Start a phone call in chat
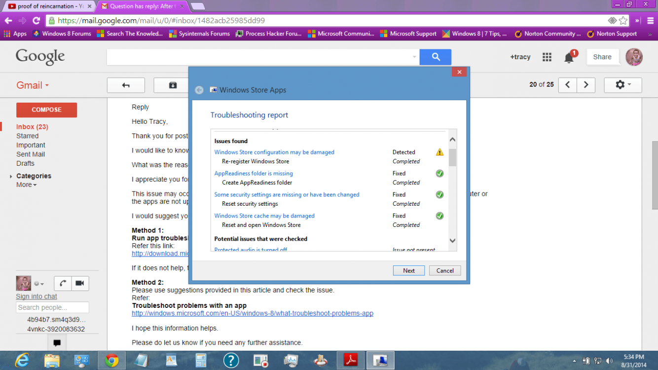This screenshot has height=370, width=658. 63,283
